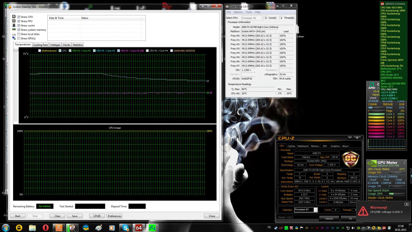Image resolution: width=412 pixels, height=232 pixels.
Task: Click the volume speaker tray icon
Action: click(x=353, y=228)
